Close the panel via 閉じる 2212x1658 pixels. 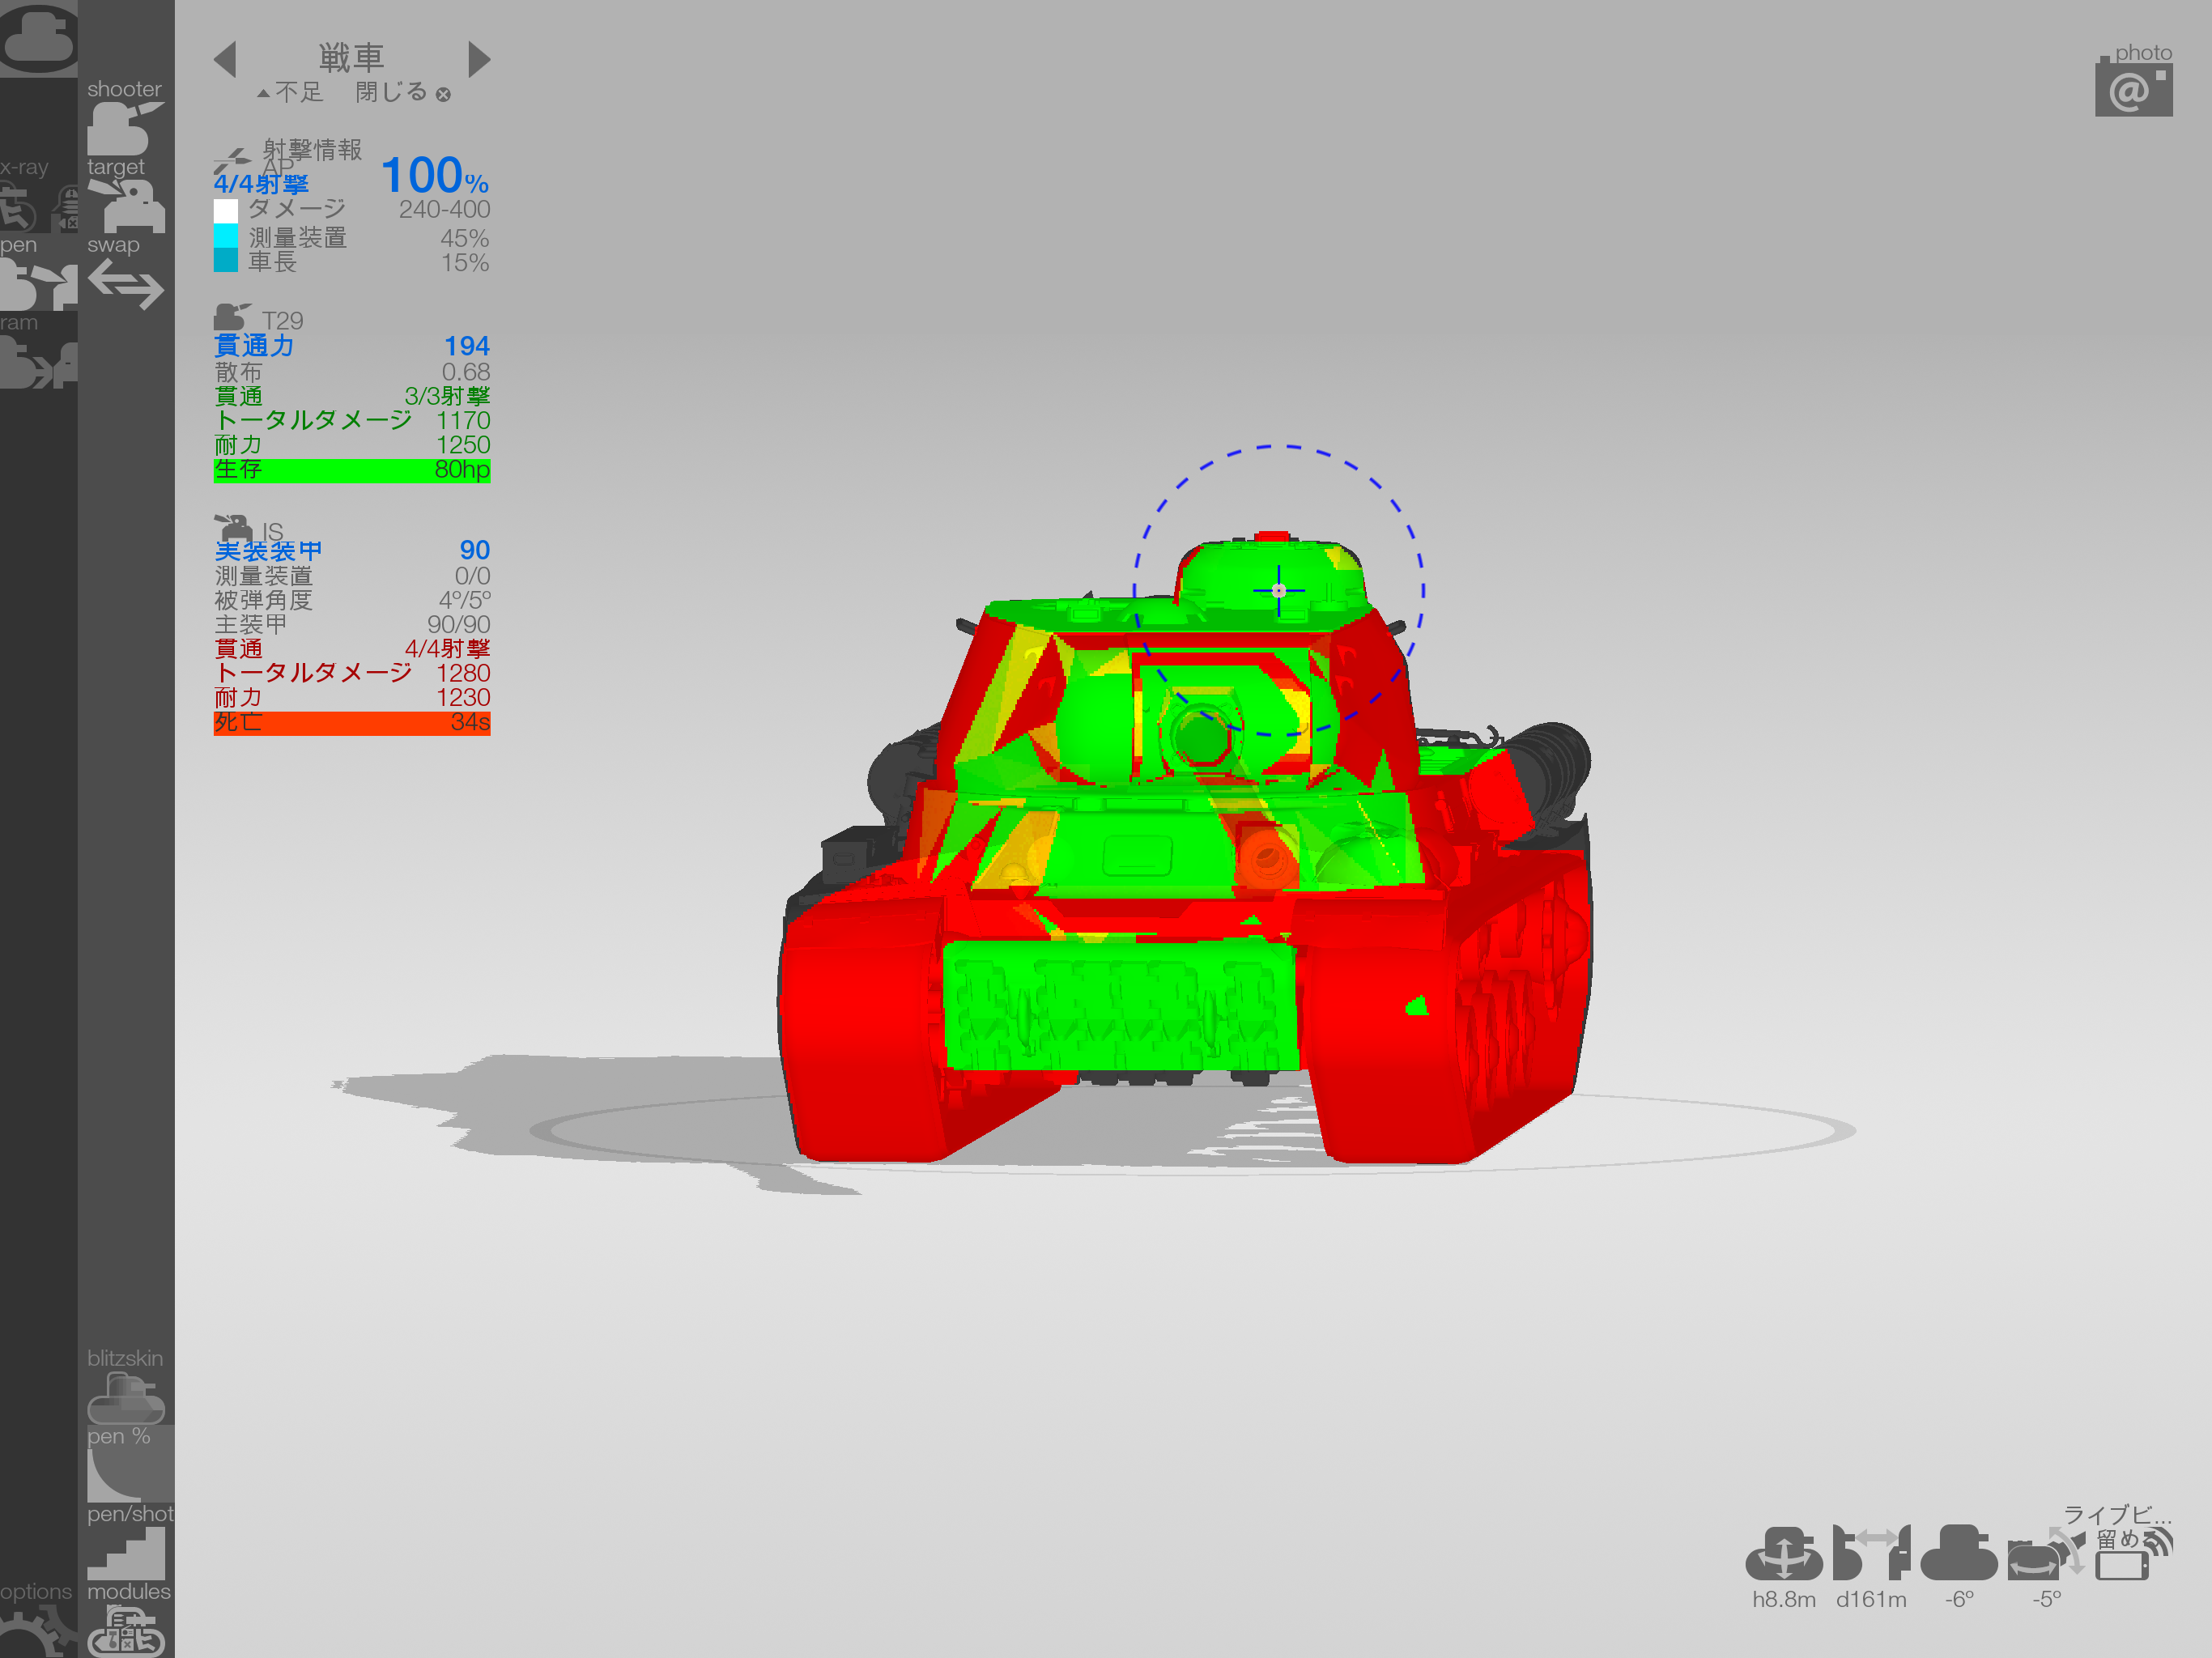click(403, 92)
